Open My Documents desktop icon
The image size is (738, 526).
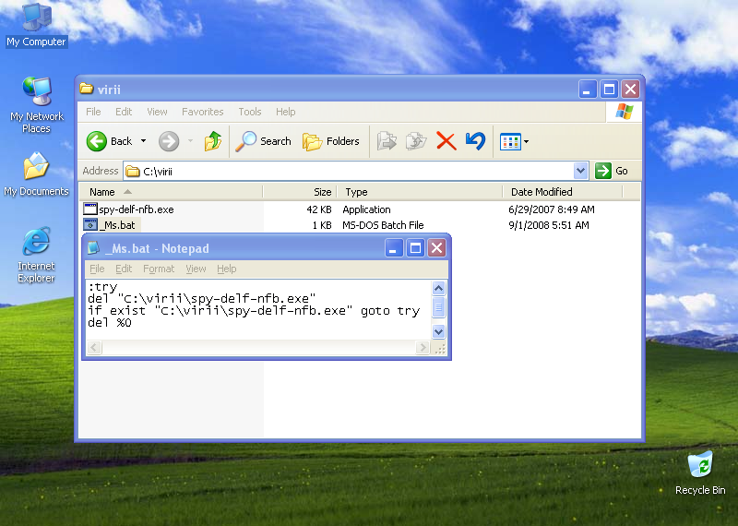click(x=36, y=173)
